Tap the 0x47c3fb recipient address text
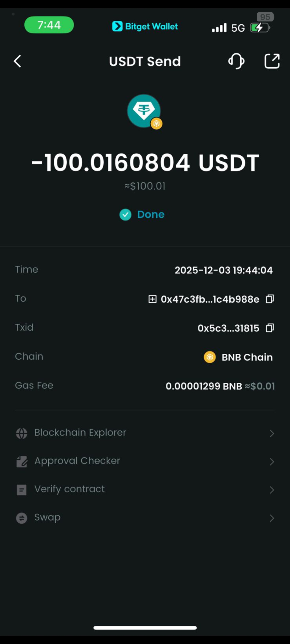290x644 pixels. [x=210, y=299]
